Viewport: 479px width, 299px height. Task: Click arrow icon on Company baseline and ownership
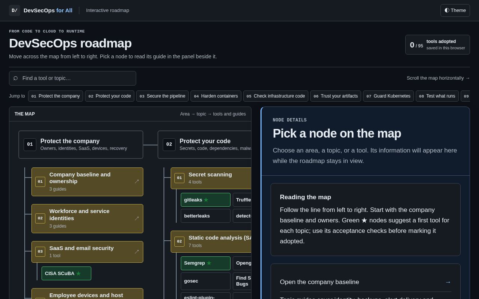pyautogui.click(x=137, y=182)
